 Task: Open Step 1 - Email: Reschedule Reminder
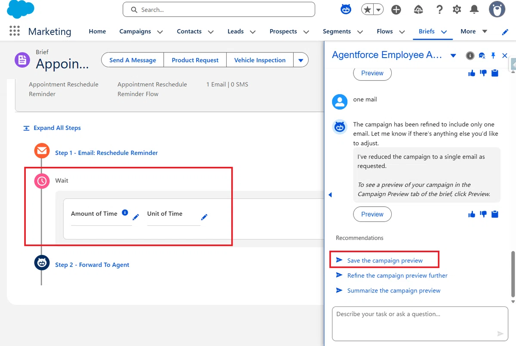coord(106,153)
